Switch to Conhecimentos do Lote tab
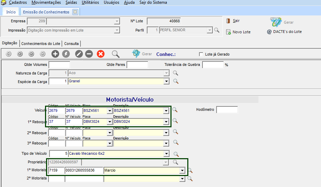The height and width of the screenshot is (187, 321). tap(41, 44)
